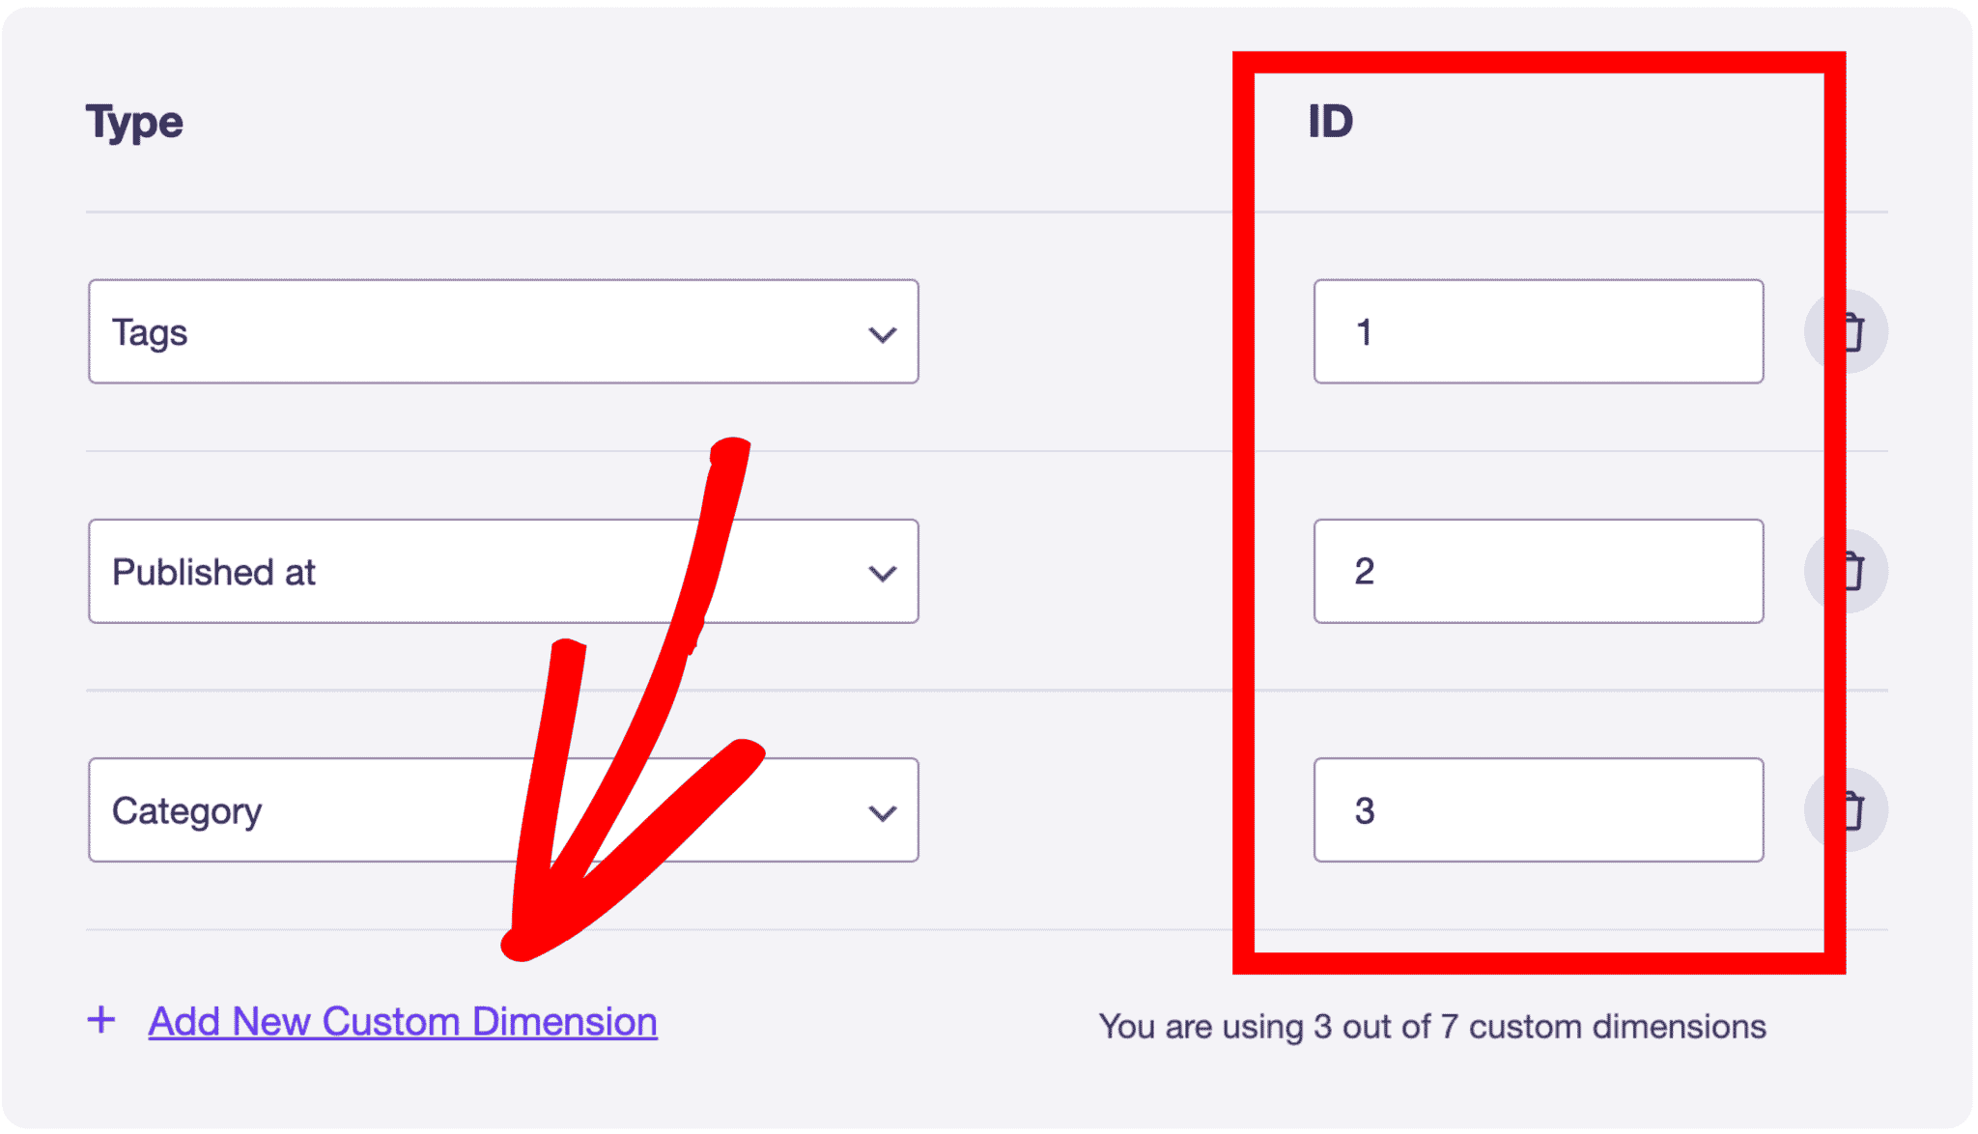This screenshot has height=1134, width=1978.
Task: Open the Tags type dropdown
Action: 502,331
